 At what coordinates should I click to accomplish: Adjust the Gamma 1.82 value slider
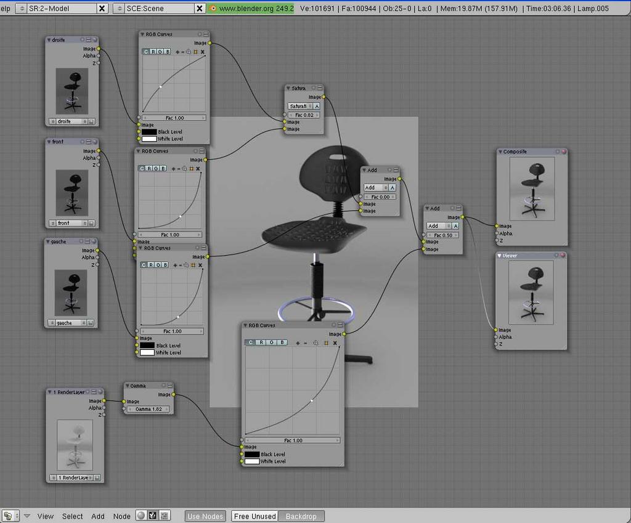tap(149, 409)
